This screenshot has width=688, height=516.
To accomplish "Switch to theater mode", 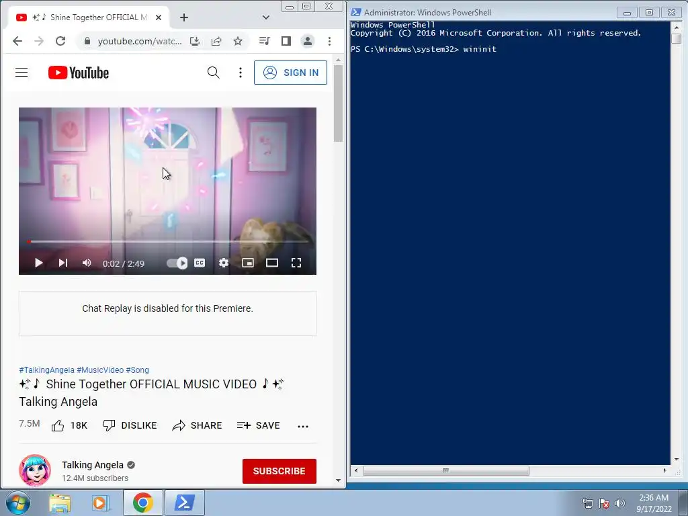I will 272,263.
